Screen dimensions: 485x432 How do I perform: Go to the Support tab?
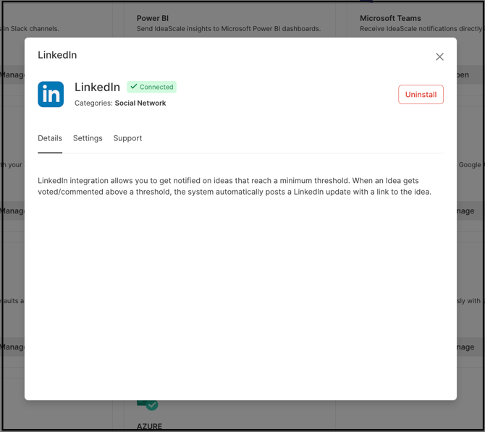click(x=127, y=138)
